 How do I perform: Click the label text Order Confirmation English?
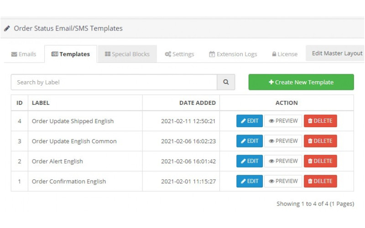pos(69,181)
